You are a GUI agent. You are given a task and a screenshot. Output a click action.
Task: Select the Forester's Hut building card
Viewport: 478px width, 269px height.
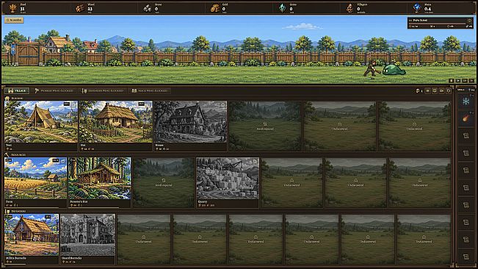100,182
